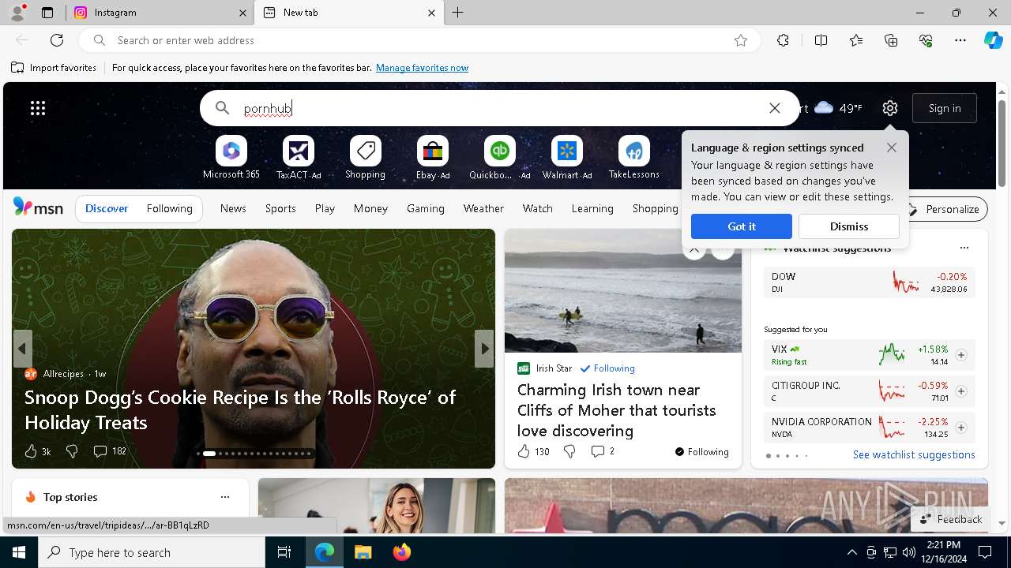Launch Copilot from the toolbar

[x=993, y=40]
